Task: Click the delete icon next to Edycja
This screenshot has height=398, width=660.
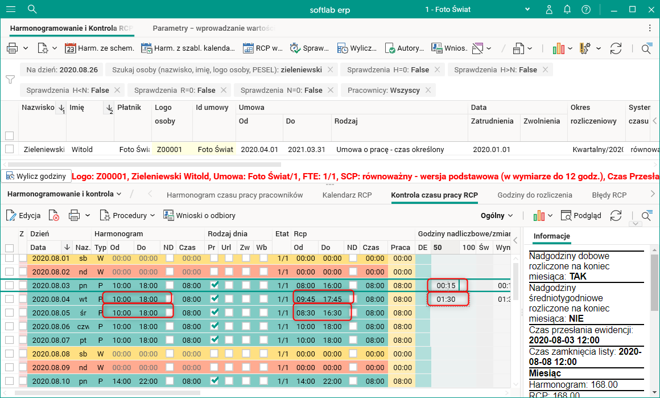Action: tap(53, 215)
